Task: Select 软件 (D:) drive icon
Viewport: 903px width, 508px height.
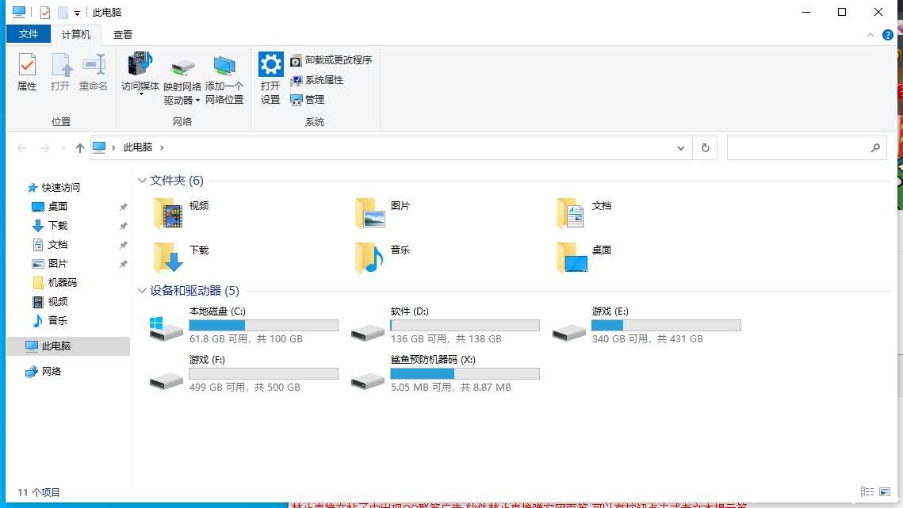Action: click(x=367, y=332)
